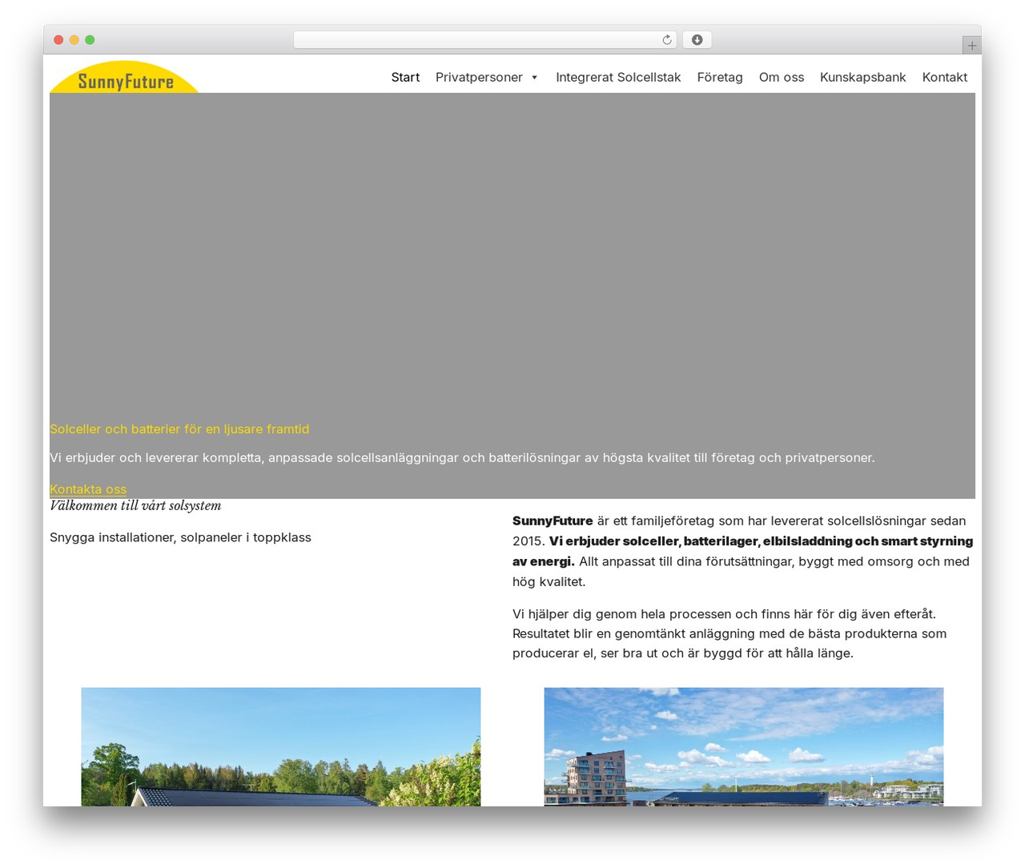Click the SunnyFuture logo
Viewport: 1025px width, 868px height.
[124, 77]
